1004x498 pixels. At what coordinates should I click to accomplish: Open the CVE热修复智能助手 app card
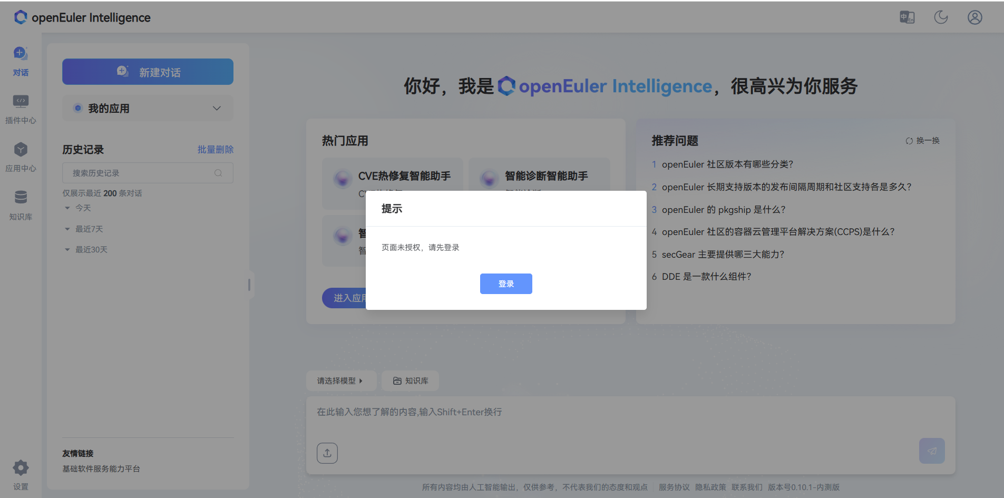pos(393,183)
